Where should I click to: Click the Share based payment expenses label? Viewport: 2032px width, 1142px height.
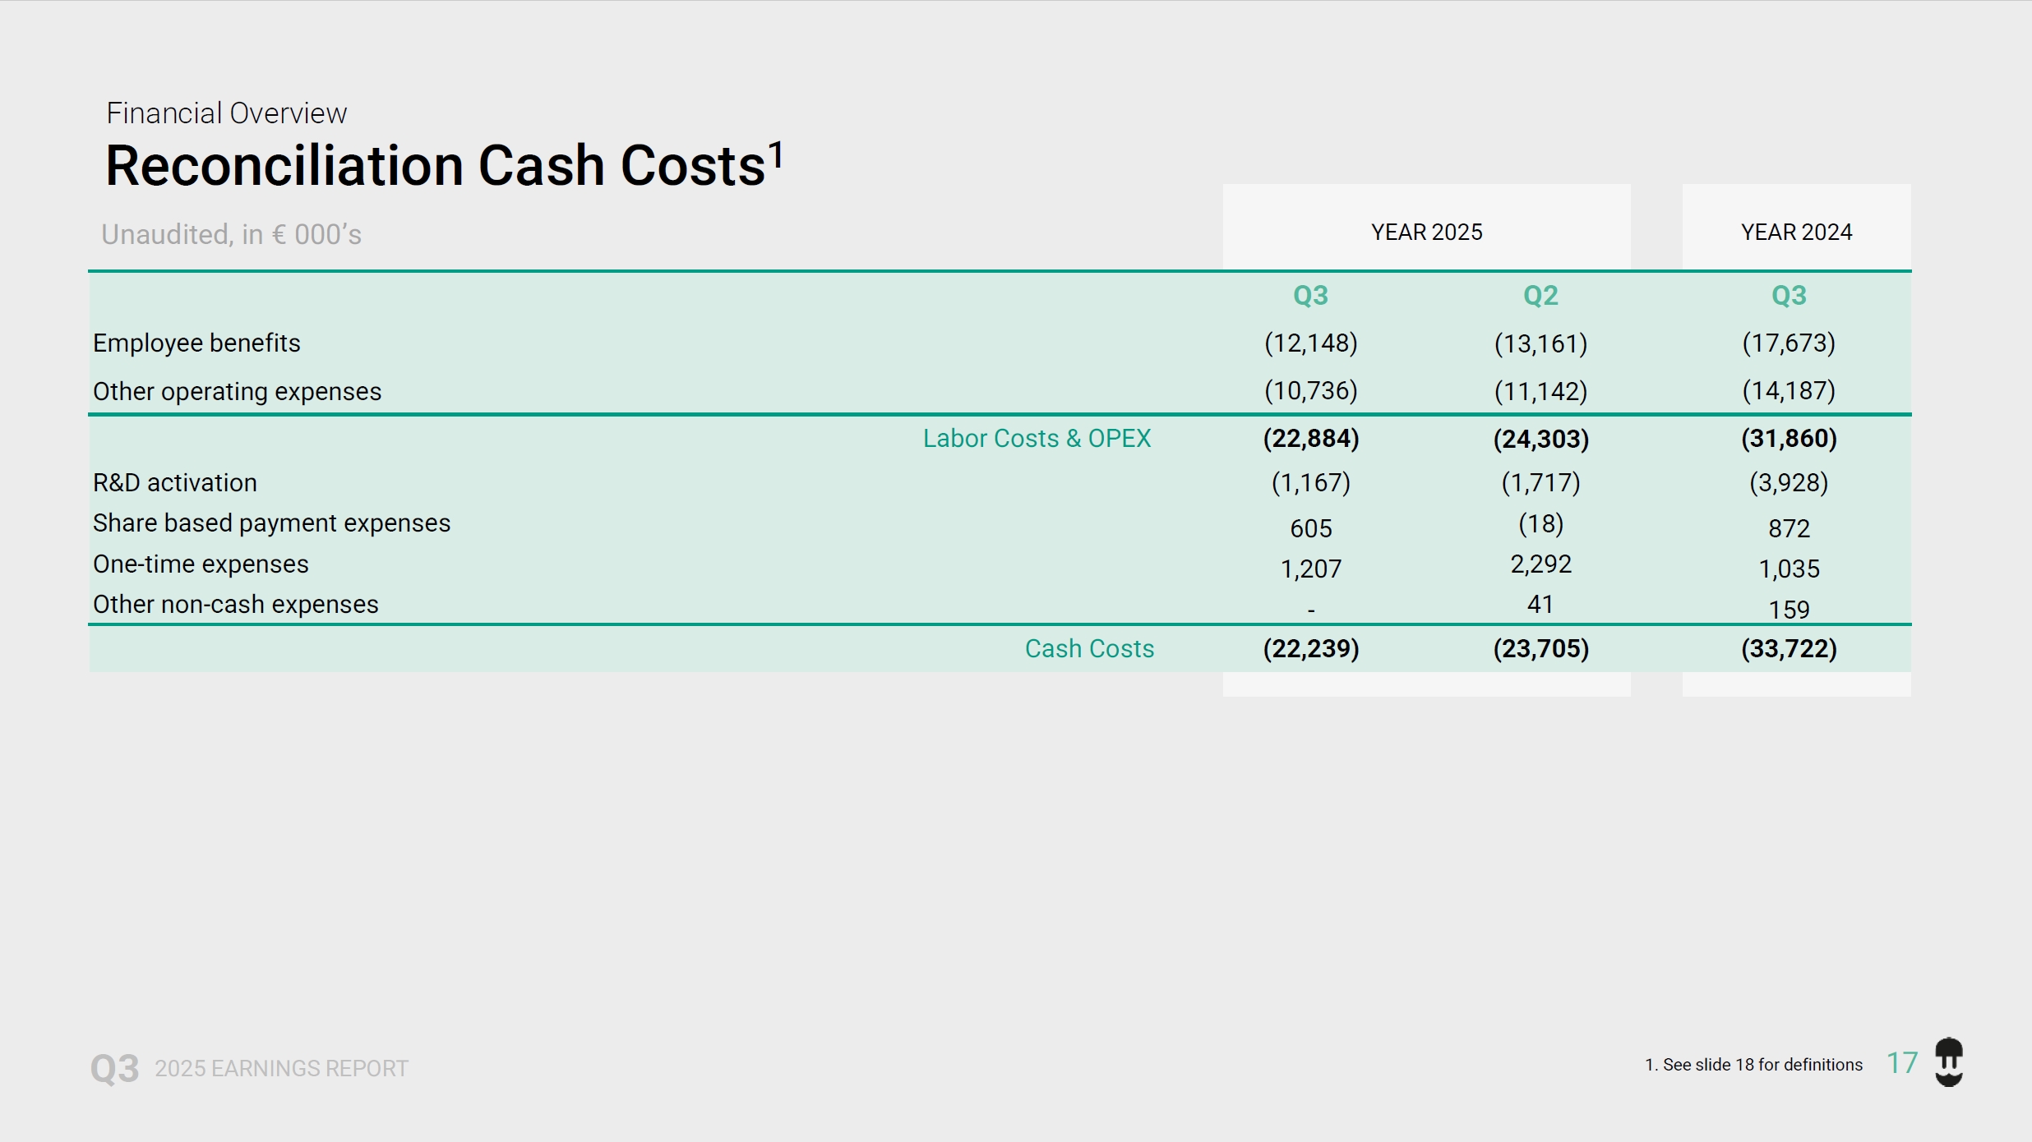tap(271, 523)
